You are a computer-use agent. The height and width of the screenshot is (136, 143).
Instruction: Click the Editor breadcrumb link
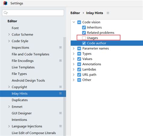[x=75, y=13]
